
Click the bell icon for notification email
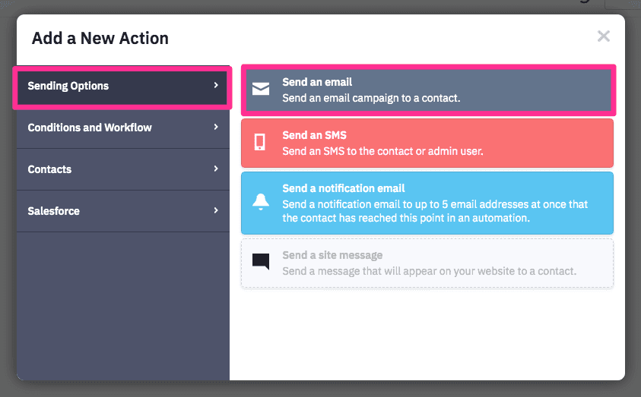coord(261,201)
